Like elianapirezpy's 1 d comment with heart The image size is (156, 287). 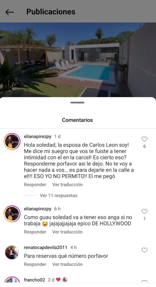[x=145, y=139]
